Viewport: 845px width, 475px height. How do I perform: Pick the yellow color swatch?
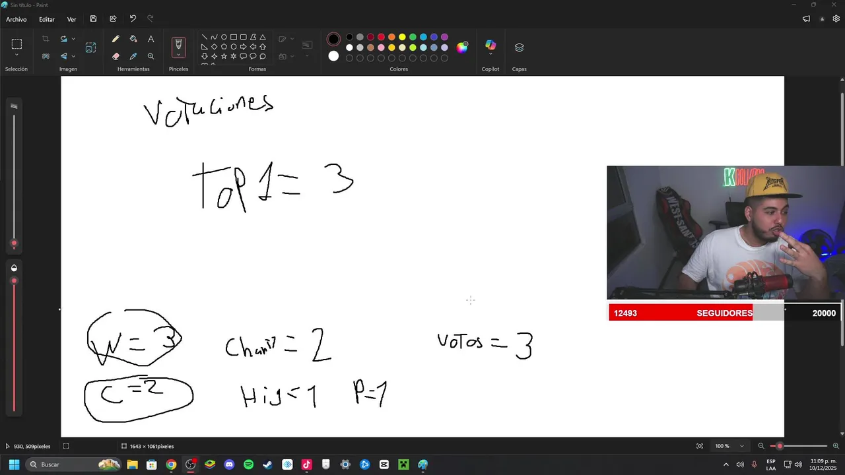coord(402,37)
